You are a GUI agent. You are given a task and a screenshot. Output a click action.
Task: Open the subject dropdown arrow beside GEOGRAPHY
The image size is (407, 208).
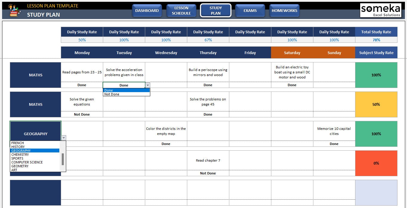point(64,138)
